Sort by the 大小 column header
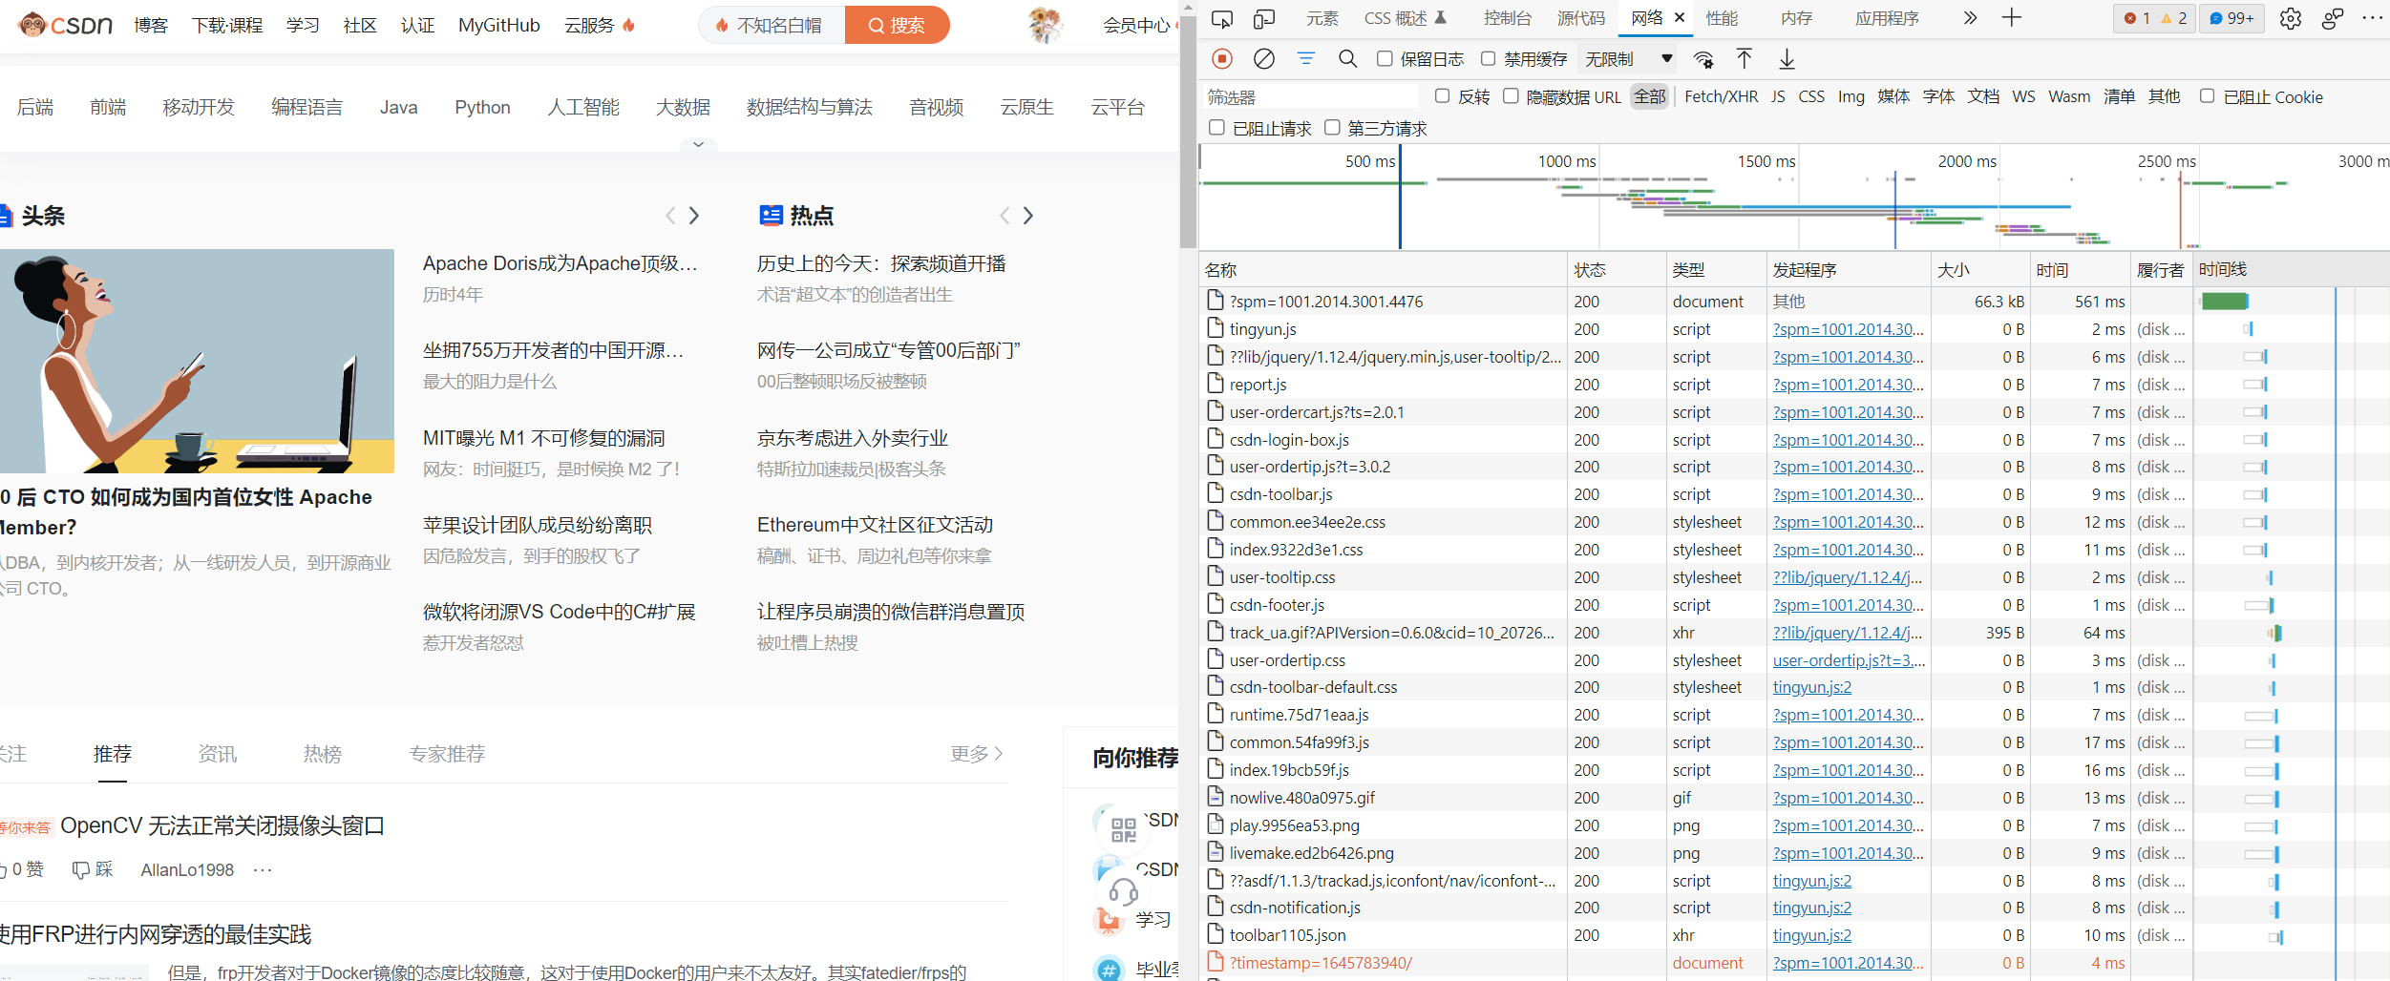This screenshot has width=2390, height=981. point(1980,270)
